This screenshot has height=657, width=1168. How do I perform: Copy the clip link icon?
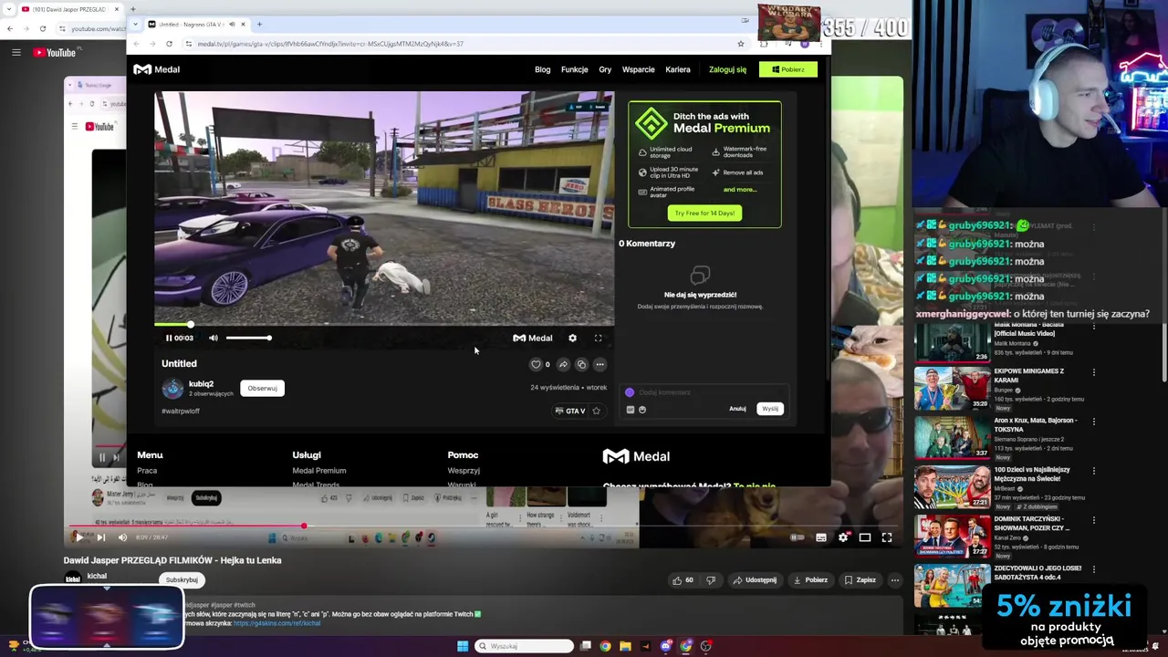click(x=581, y=364)
